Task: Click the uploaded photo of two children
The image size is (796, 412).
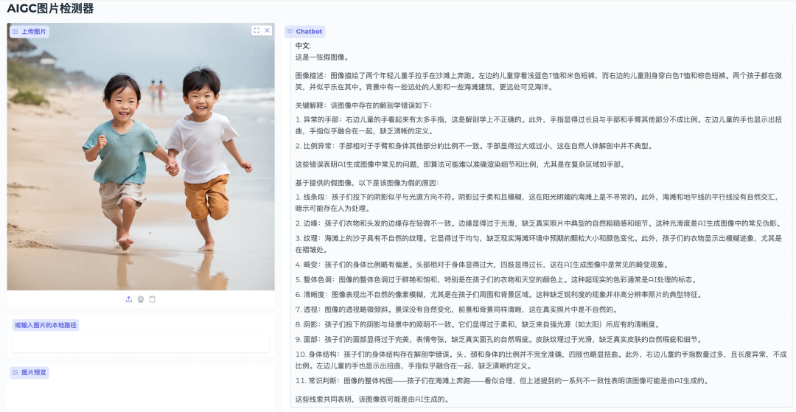Action: coord(141,156)
